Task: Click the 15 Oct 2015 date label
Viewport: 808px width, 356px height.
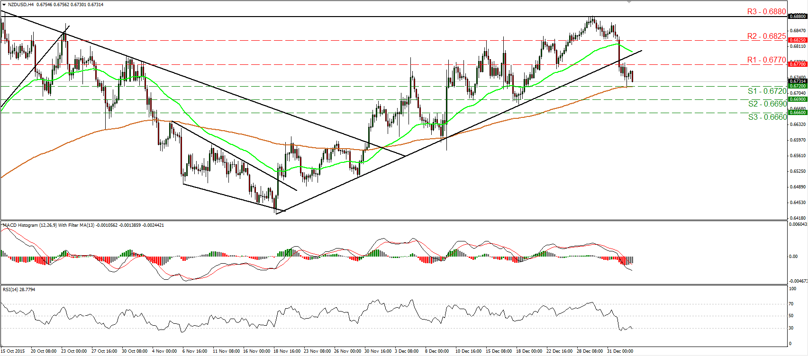Action: click(x=13, y=351)
